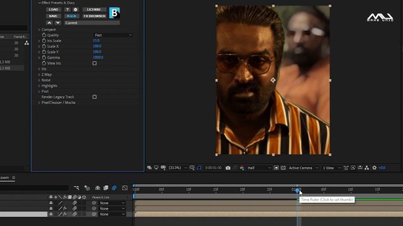Click the current time display 0:00:01:00
Viewport: 403px width, 226px height.
213,168
